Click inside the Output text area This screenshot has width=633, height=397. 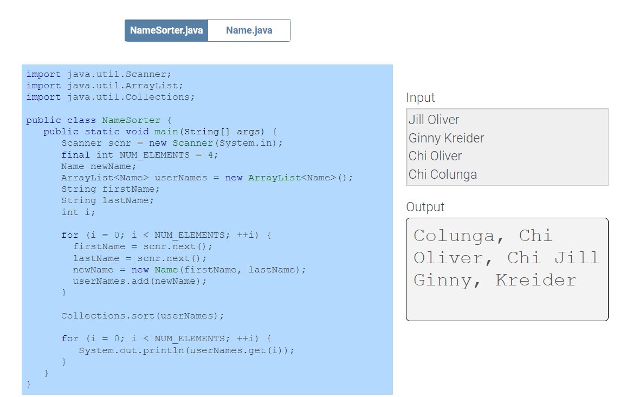point(507,268)
